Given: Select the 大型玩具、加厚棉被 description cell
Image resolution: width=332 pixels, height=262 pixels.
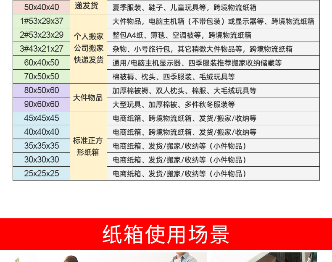Looking at the screenshot, I should pyautogui.click(x=173, y=105).
